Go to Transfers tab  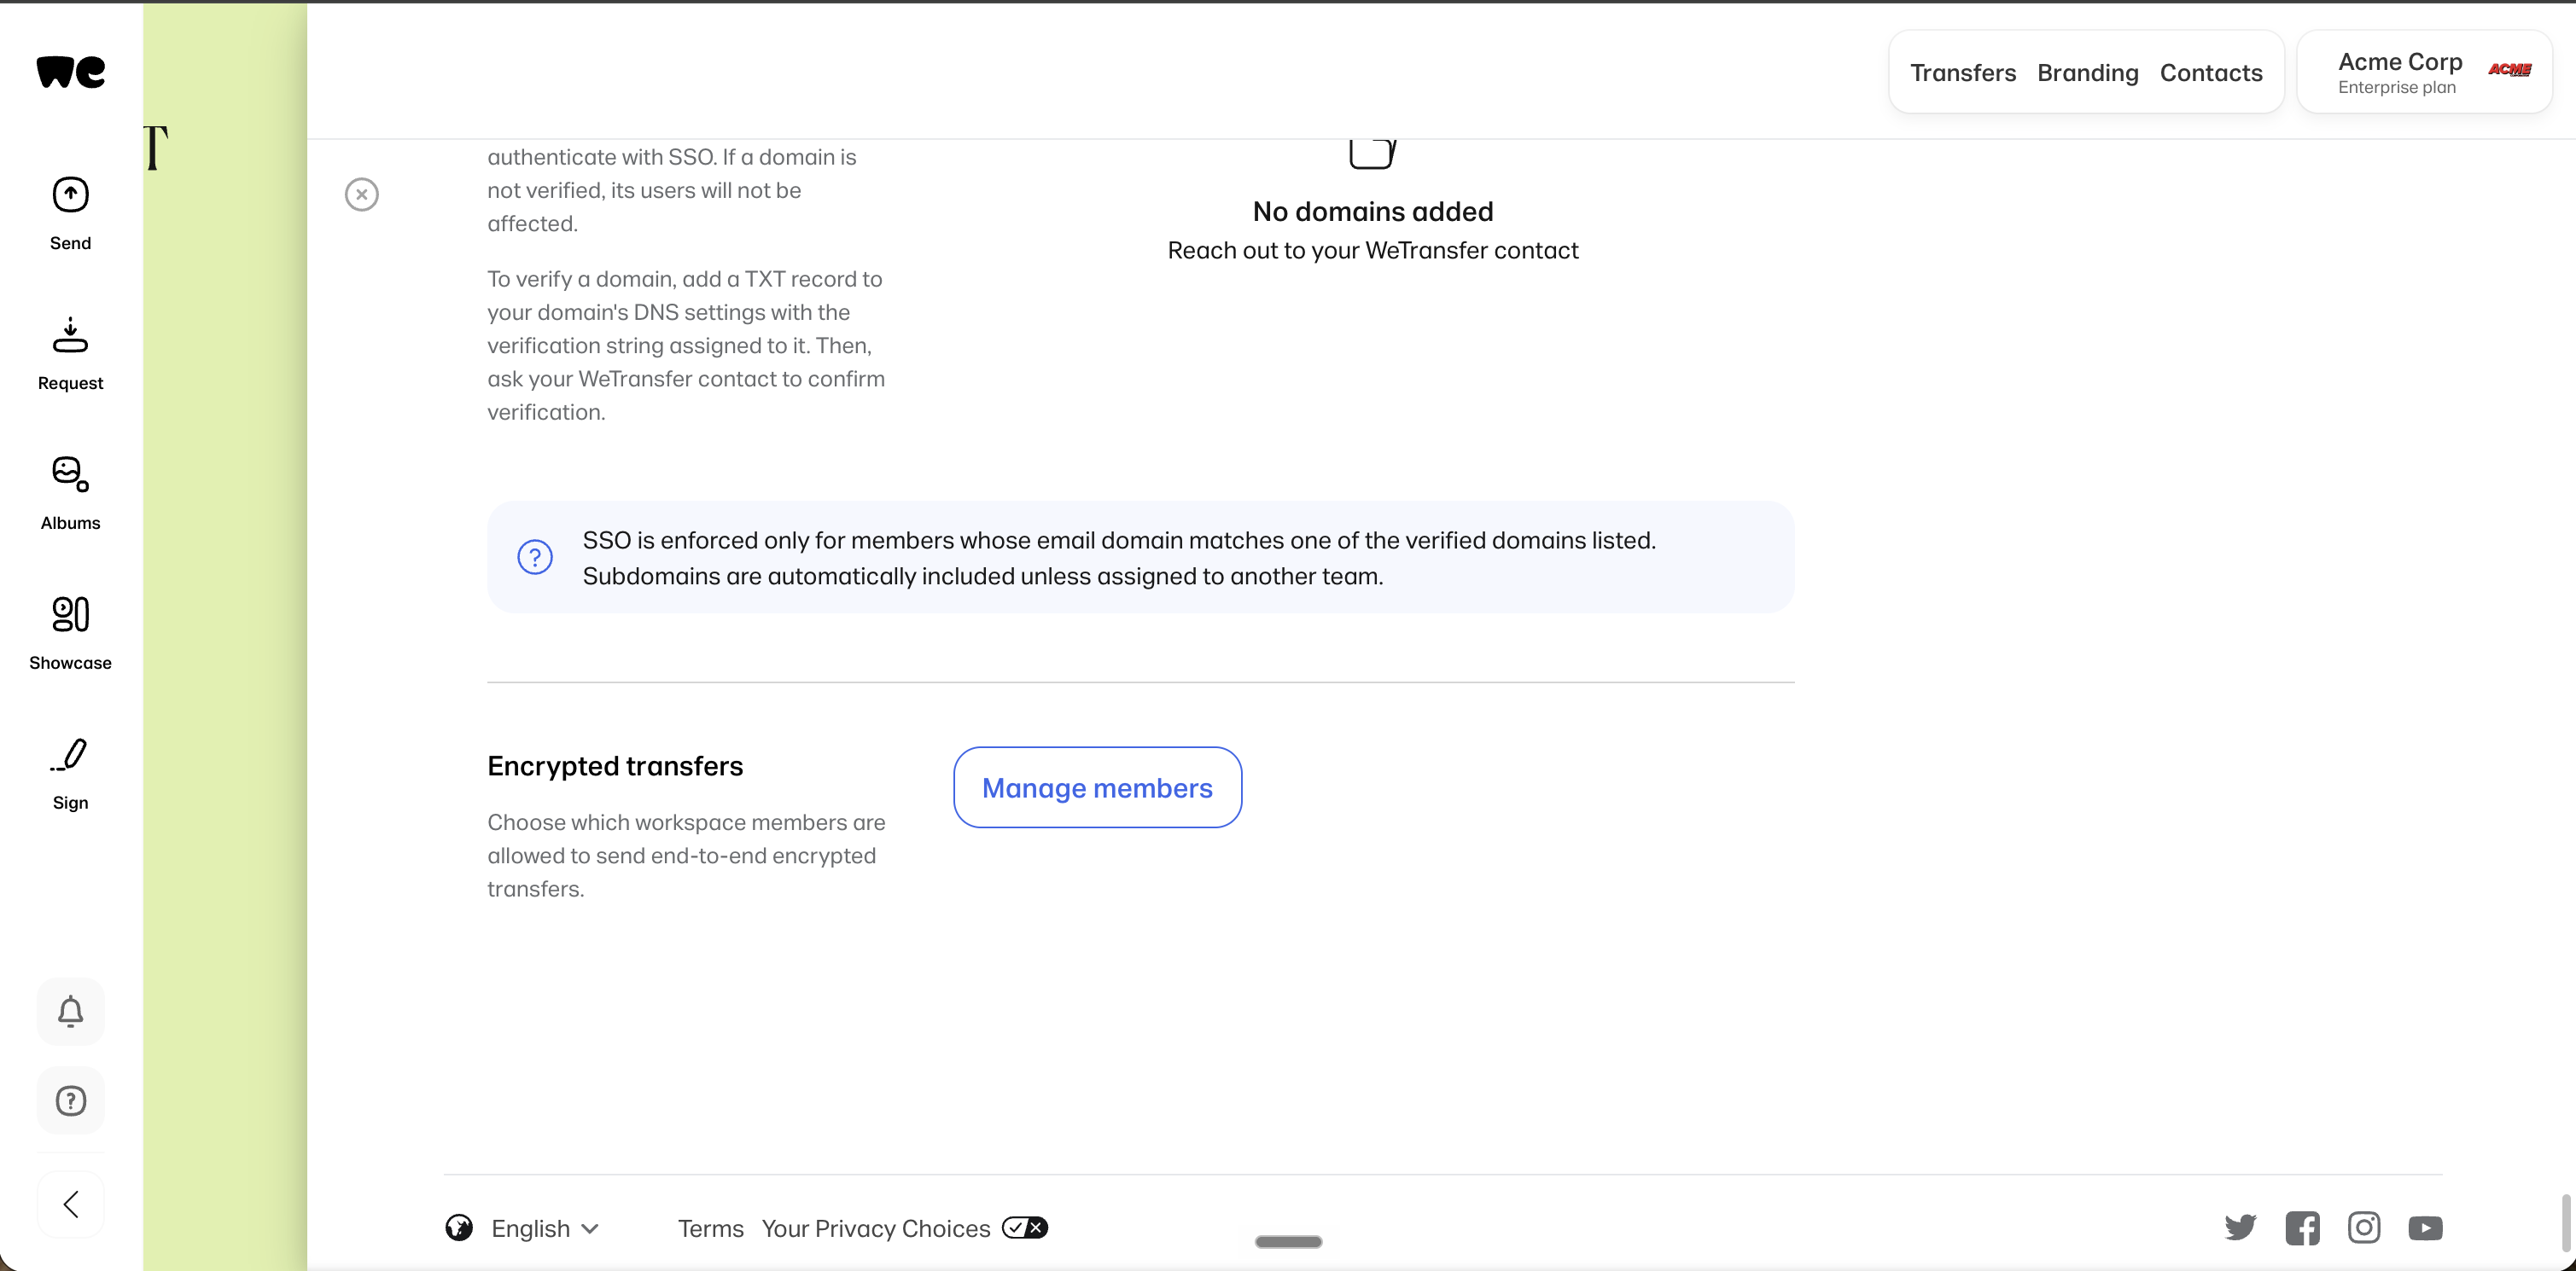click(x=1962, y=73)
